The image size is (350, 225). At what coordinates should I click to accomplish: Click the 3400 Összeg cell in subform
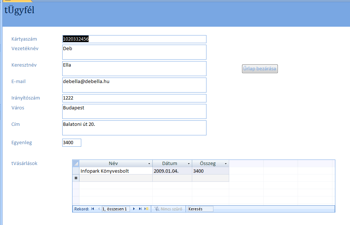point(211,171)
